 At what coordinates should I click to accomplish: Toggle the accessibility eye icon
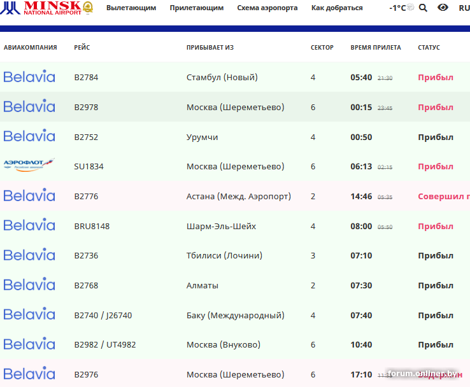(x=443, y=8)
